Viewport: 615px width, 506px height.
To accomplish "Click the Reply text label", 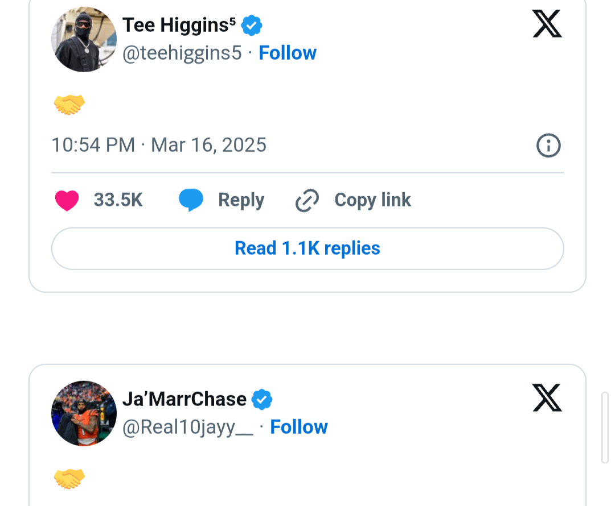I will click(x=241, y=200).
